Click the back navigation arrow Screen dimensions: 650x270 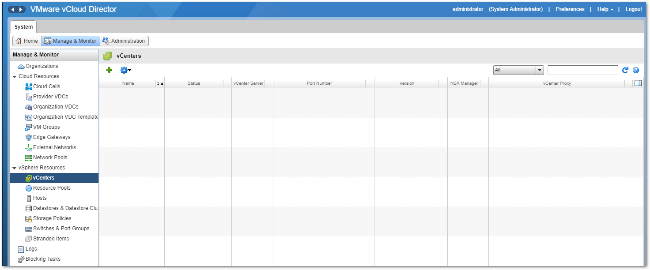coord(13,9)
